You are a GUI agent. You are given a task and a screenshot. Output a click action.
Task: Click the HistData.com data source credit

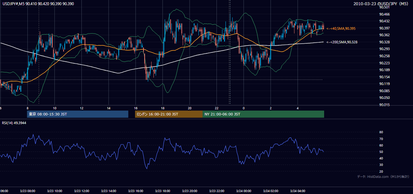pyautogui.click(x=383, y=177)
